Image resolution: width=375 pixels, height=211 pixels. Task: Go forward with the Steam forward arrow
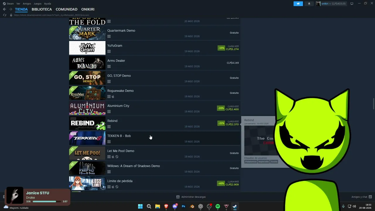point(11,9)
